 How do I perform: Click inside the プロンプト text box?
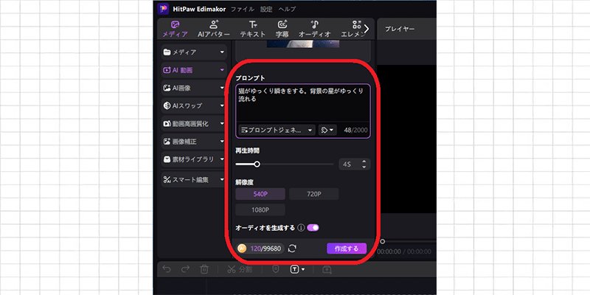(x=303, y=103)
